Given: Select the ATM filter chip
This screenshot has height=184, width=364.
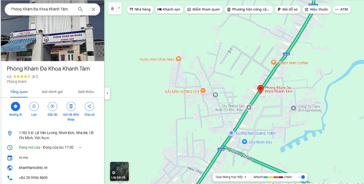Looking at the screenshot, I should click(342, 10).
